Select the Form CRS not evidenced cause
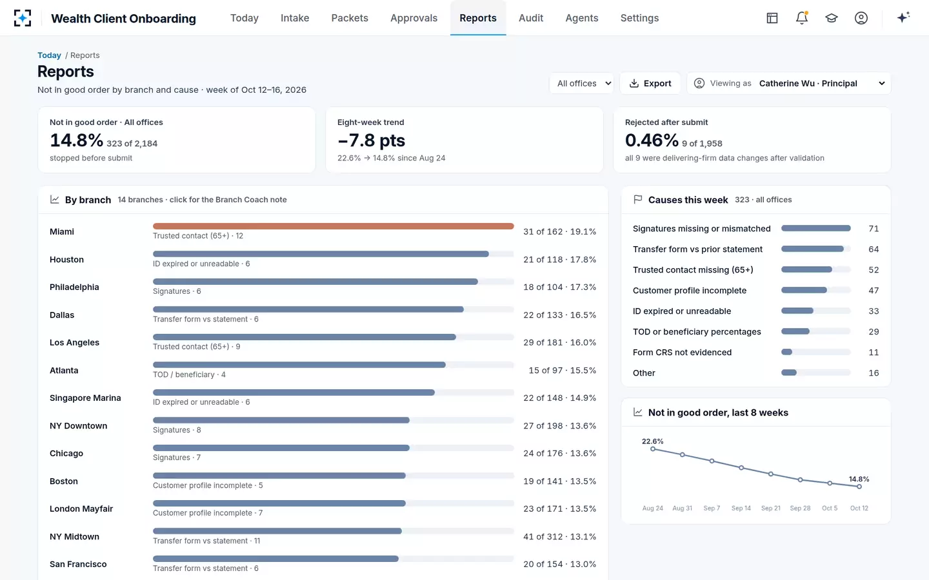 pos(682,353)
